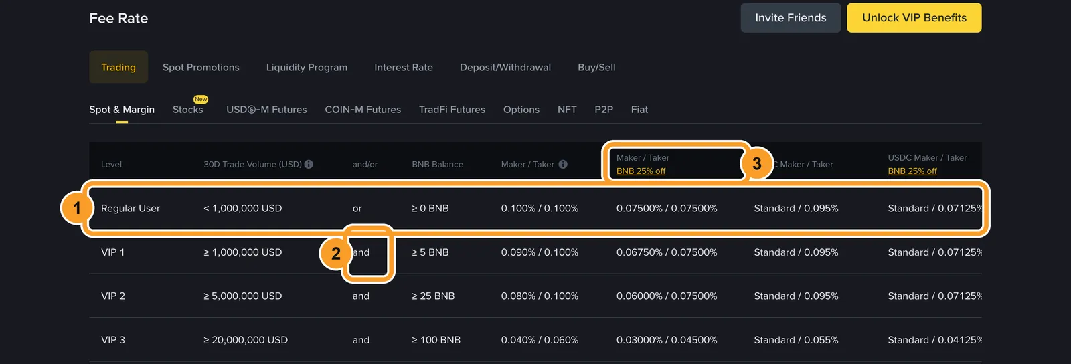
Task: Click the 0.03000% / 0.04500% discounted fee cell
Action: [x=667, y=340]
